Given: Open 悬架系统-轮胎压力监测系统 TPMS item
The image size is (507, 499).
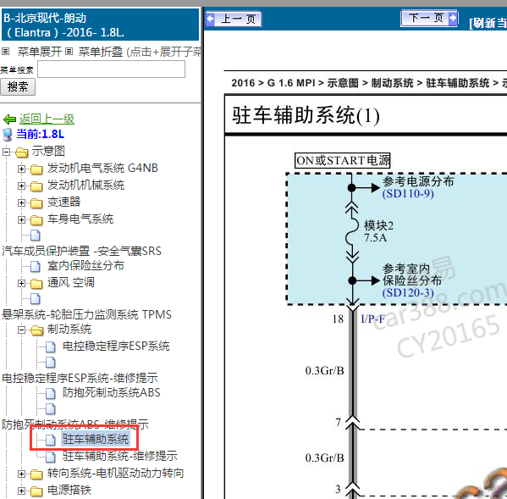Looking at the screenshot, I should click(86, 314).
